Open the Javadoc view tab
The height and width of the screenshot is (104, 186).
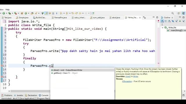(x=19, y=95)
